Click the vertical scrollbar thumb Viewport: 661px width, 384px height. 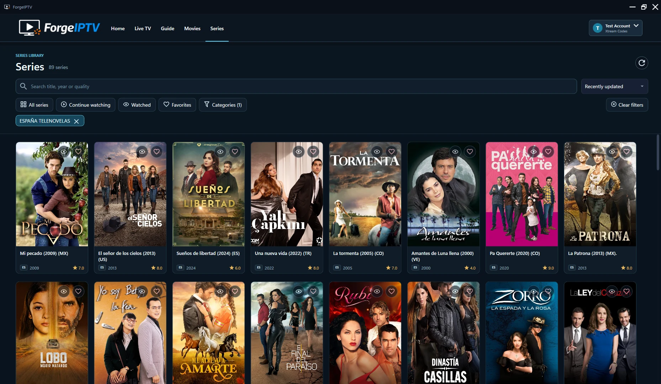(x=658, y=152)
